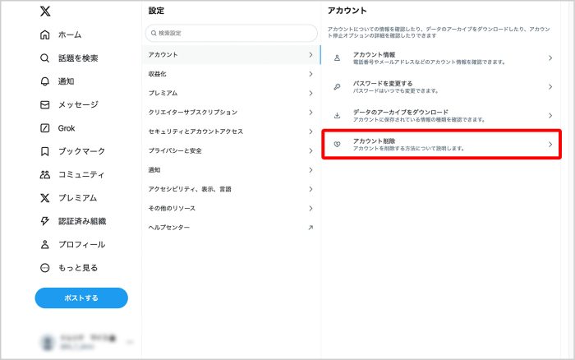Click the blue ポストする button
575x360 pixels.
tap(81, 298)
